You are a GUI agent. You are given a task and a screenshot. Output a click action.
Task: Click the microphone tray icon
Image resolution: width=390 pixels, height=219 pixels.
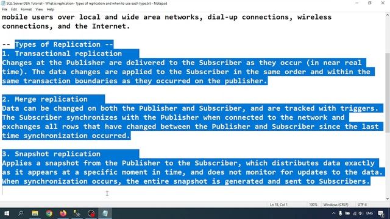pos(340,214)
